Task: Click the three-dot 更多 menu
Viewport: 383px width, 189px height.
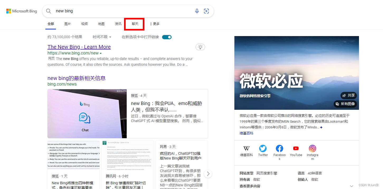Action: pyautogui.click(x=155, y=24)
